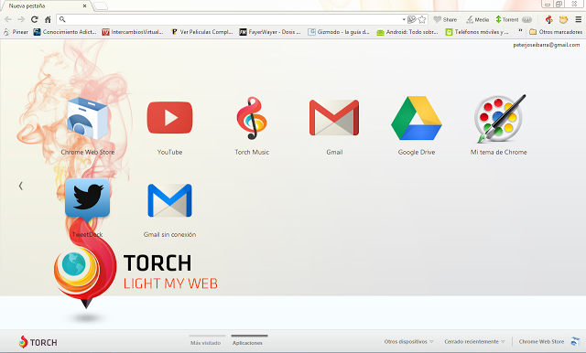Open IntercambiosVirtual... bookmark

click(x=133, y=32)
